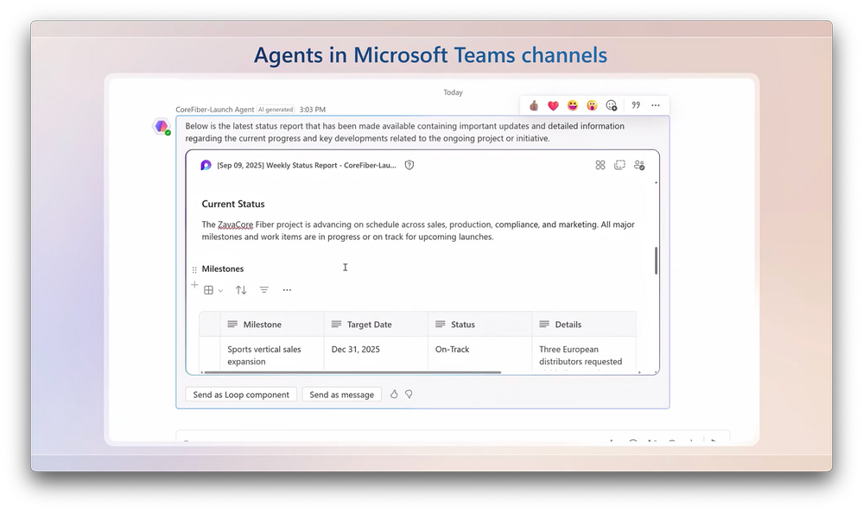Image resolution: width=863 pixels, height=512 pixels.
Task: Open more message options menu
Action: coord(656,105)
